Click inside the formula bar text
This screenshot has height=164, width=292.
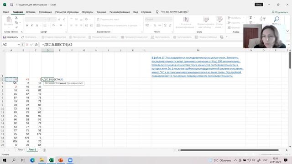[x=57, y=45]
